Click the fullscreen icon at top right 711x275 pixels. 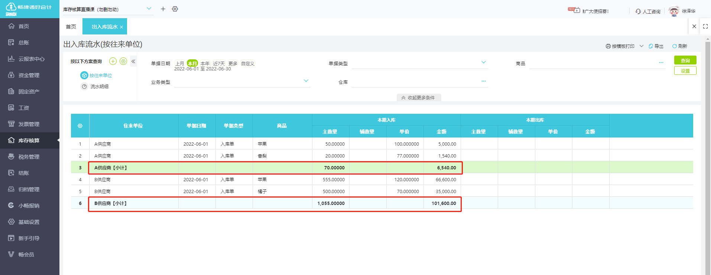click(705, 26)
